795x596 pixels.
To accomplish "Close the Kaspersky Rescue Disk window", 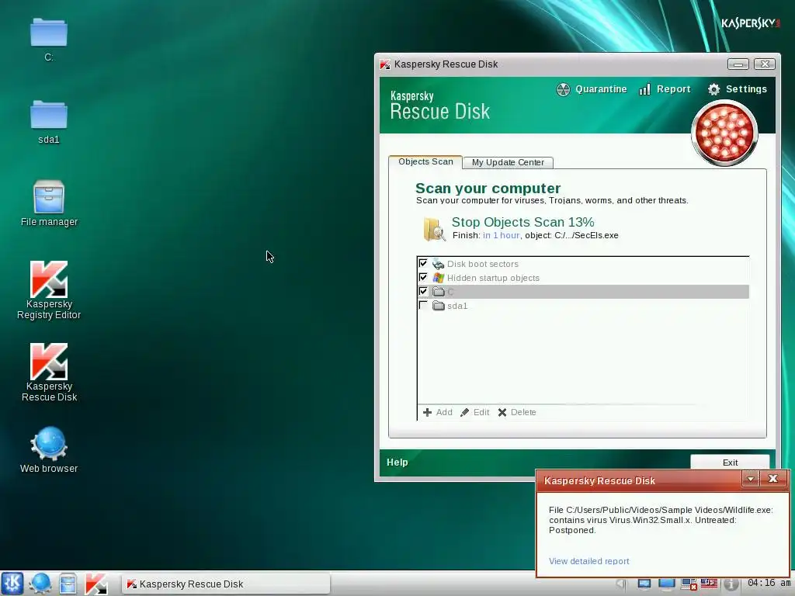I will 765,64.
